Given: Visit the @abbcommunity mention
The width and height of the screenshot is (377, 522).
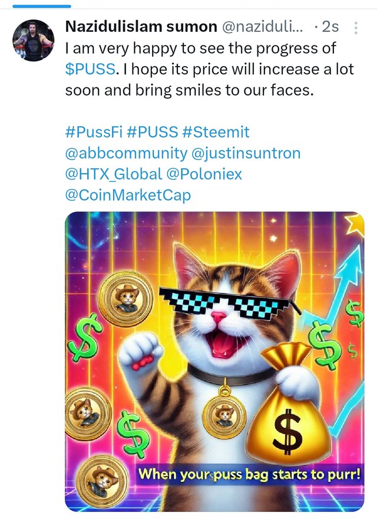Looking at the screenshot, I should click(125, 153).
